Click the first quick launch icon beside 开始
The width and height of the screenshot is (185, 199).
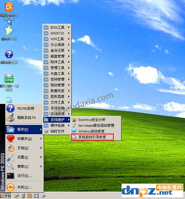[16, 196]
